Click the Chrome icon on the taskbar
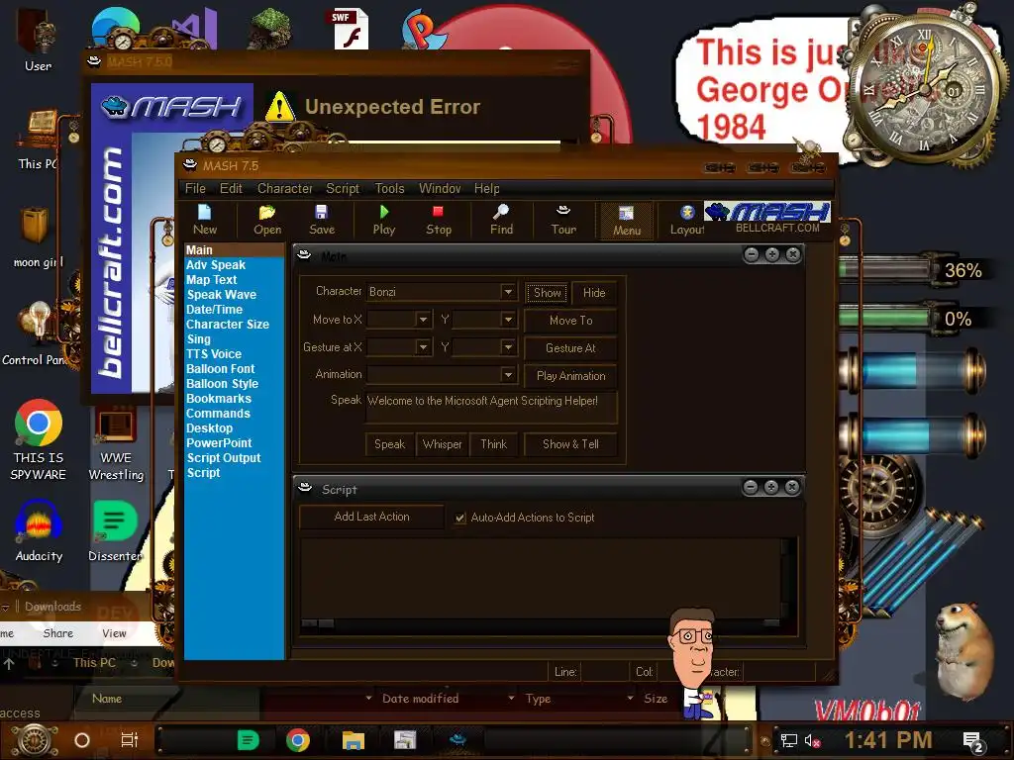 click(297, 740)
